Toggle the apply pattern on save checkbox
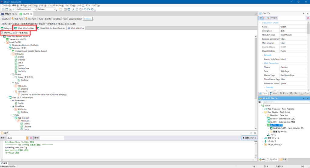This screenshot has width=310, height=168. pyautogui.click(x=2, y=33)
